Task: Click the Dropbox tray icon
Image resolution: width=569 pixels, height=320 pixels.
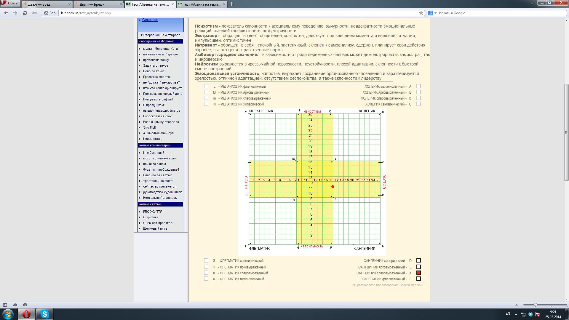Action: [530, 314]
